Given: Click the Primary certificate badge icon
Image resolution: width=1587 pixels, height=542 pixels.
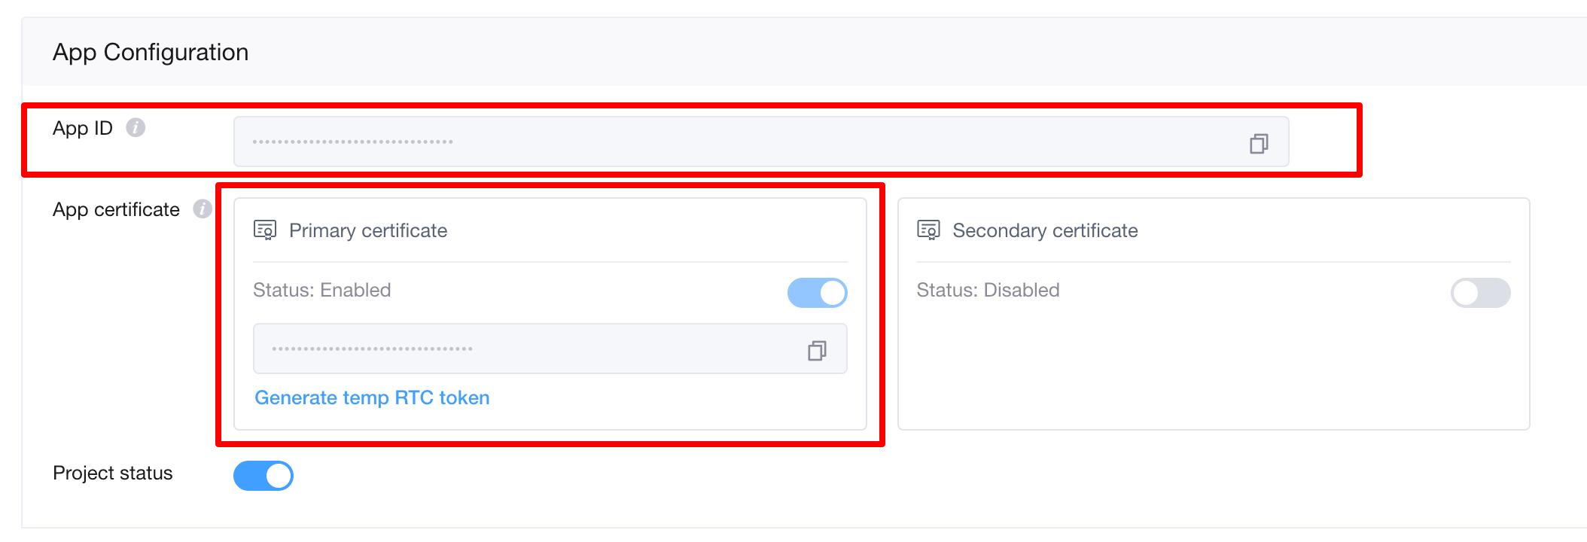Looking at the screenshot, I should pyautogui.click(x=265, y=230).
